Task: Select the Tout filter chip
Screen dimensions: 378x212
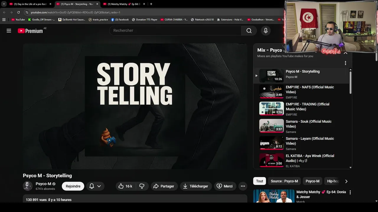Action: pyautogui.click(x=260, y=181)
